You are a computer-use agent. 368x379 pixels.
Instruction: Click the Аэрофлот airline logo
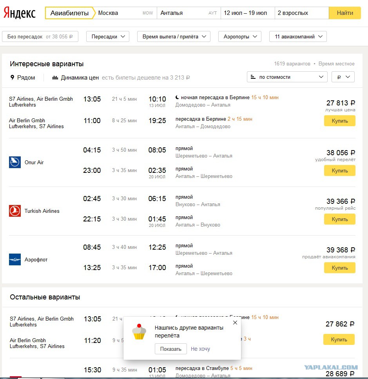(15, 259)
